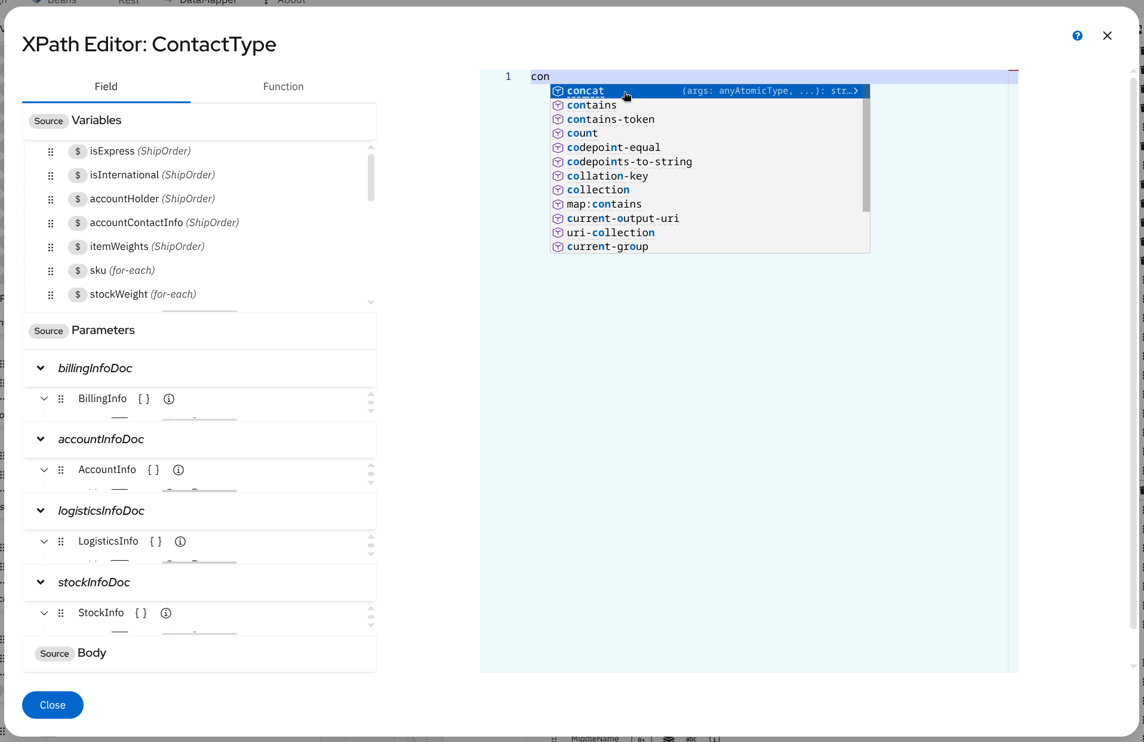Open the XPath editor help icon

click(1077, 36)
